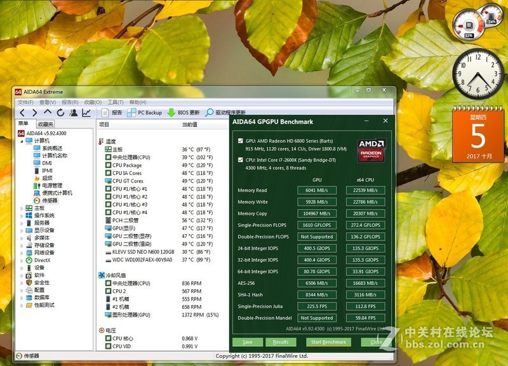Go forward with the right arrow toolbar icon
508x366 pixels.
click(x=35, y=113)
